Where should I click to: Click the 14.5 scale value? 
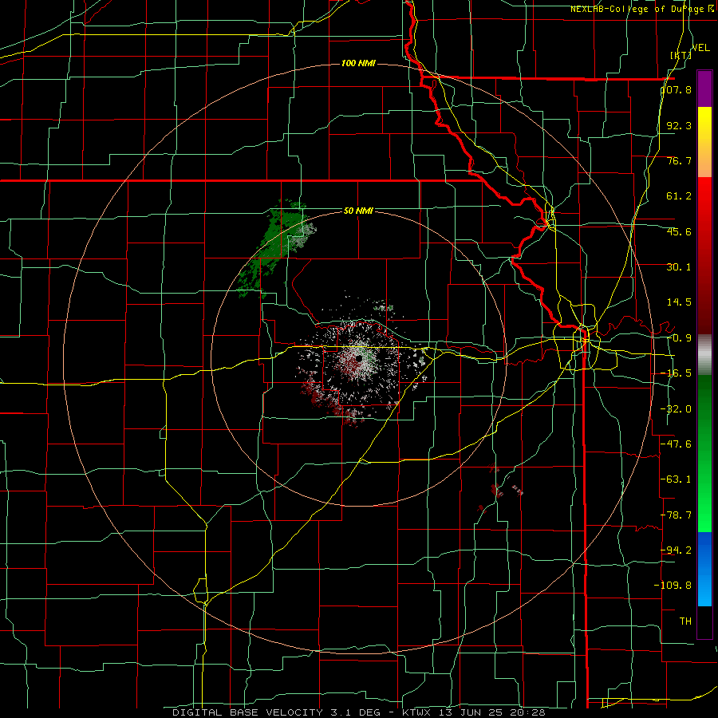click(679, 302)
